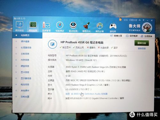Minimize the 鲁大师 window
The image size is (160, 120).
click(148, 20)
